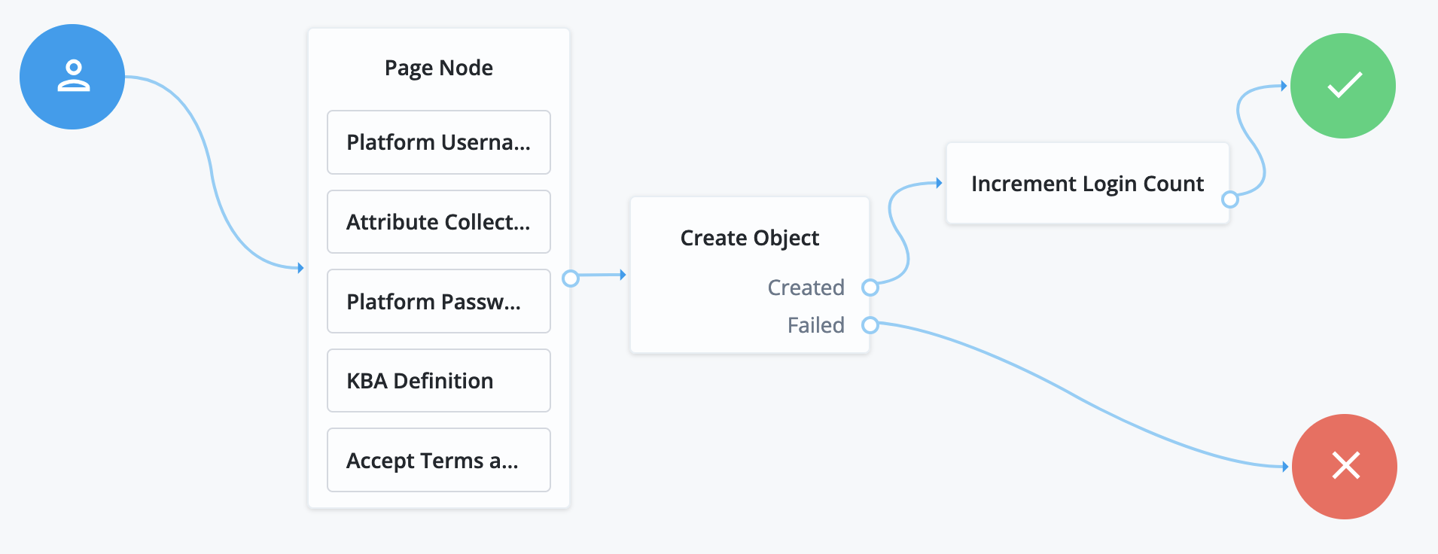
Task: Click the arrowhead entering the Create Object node
Action: click(x=623, y=275)
